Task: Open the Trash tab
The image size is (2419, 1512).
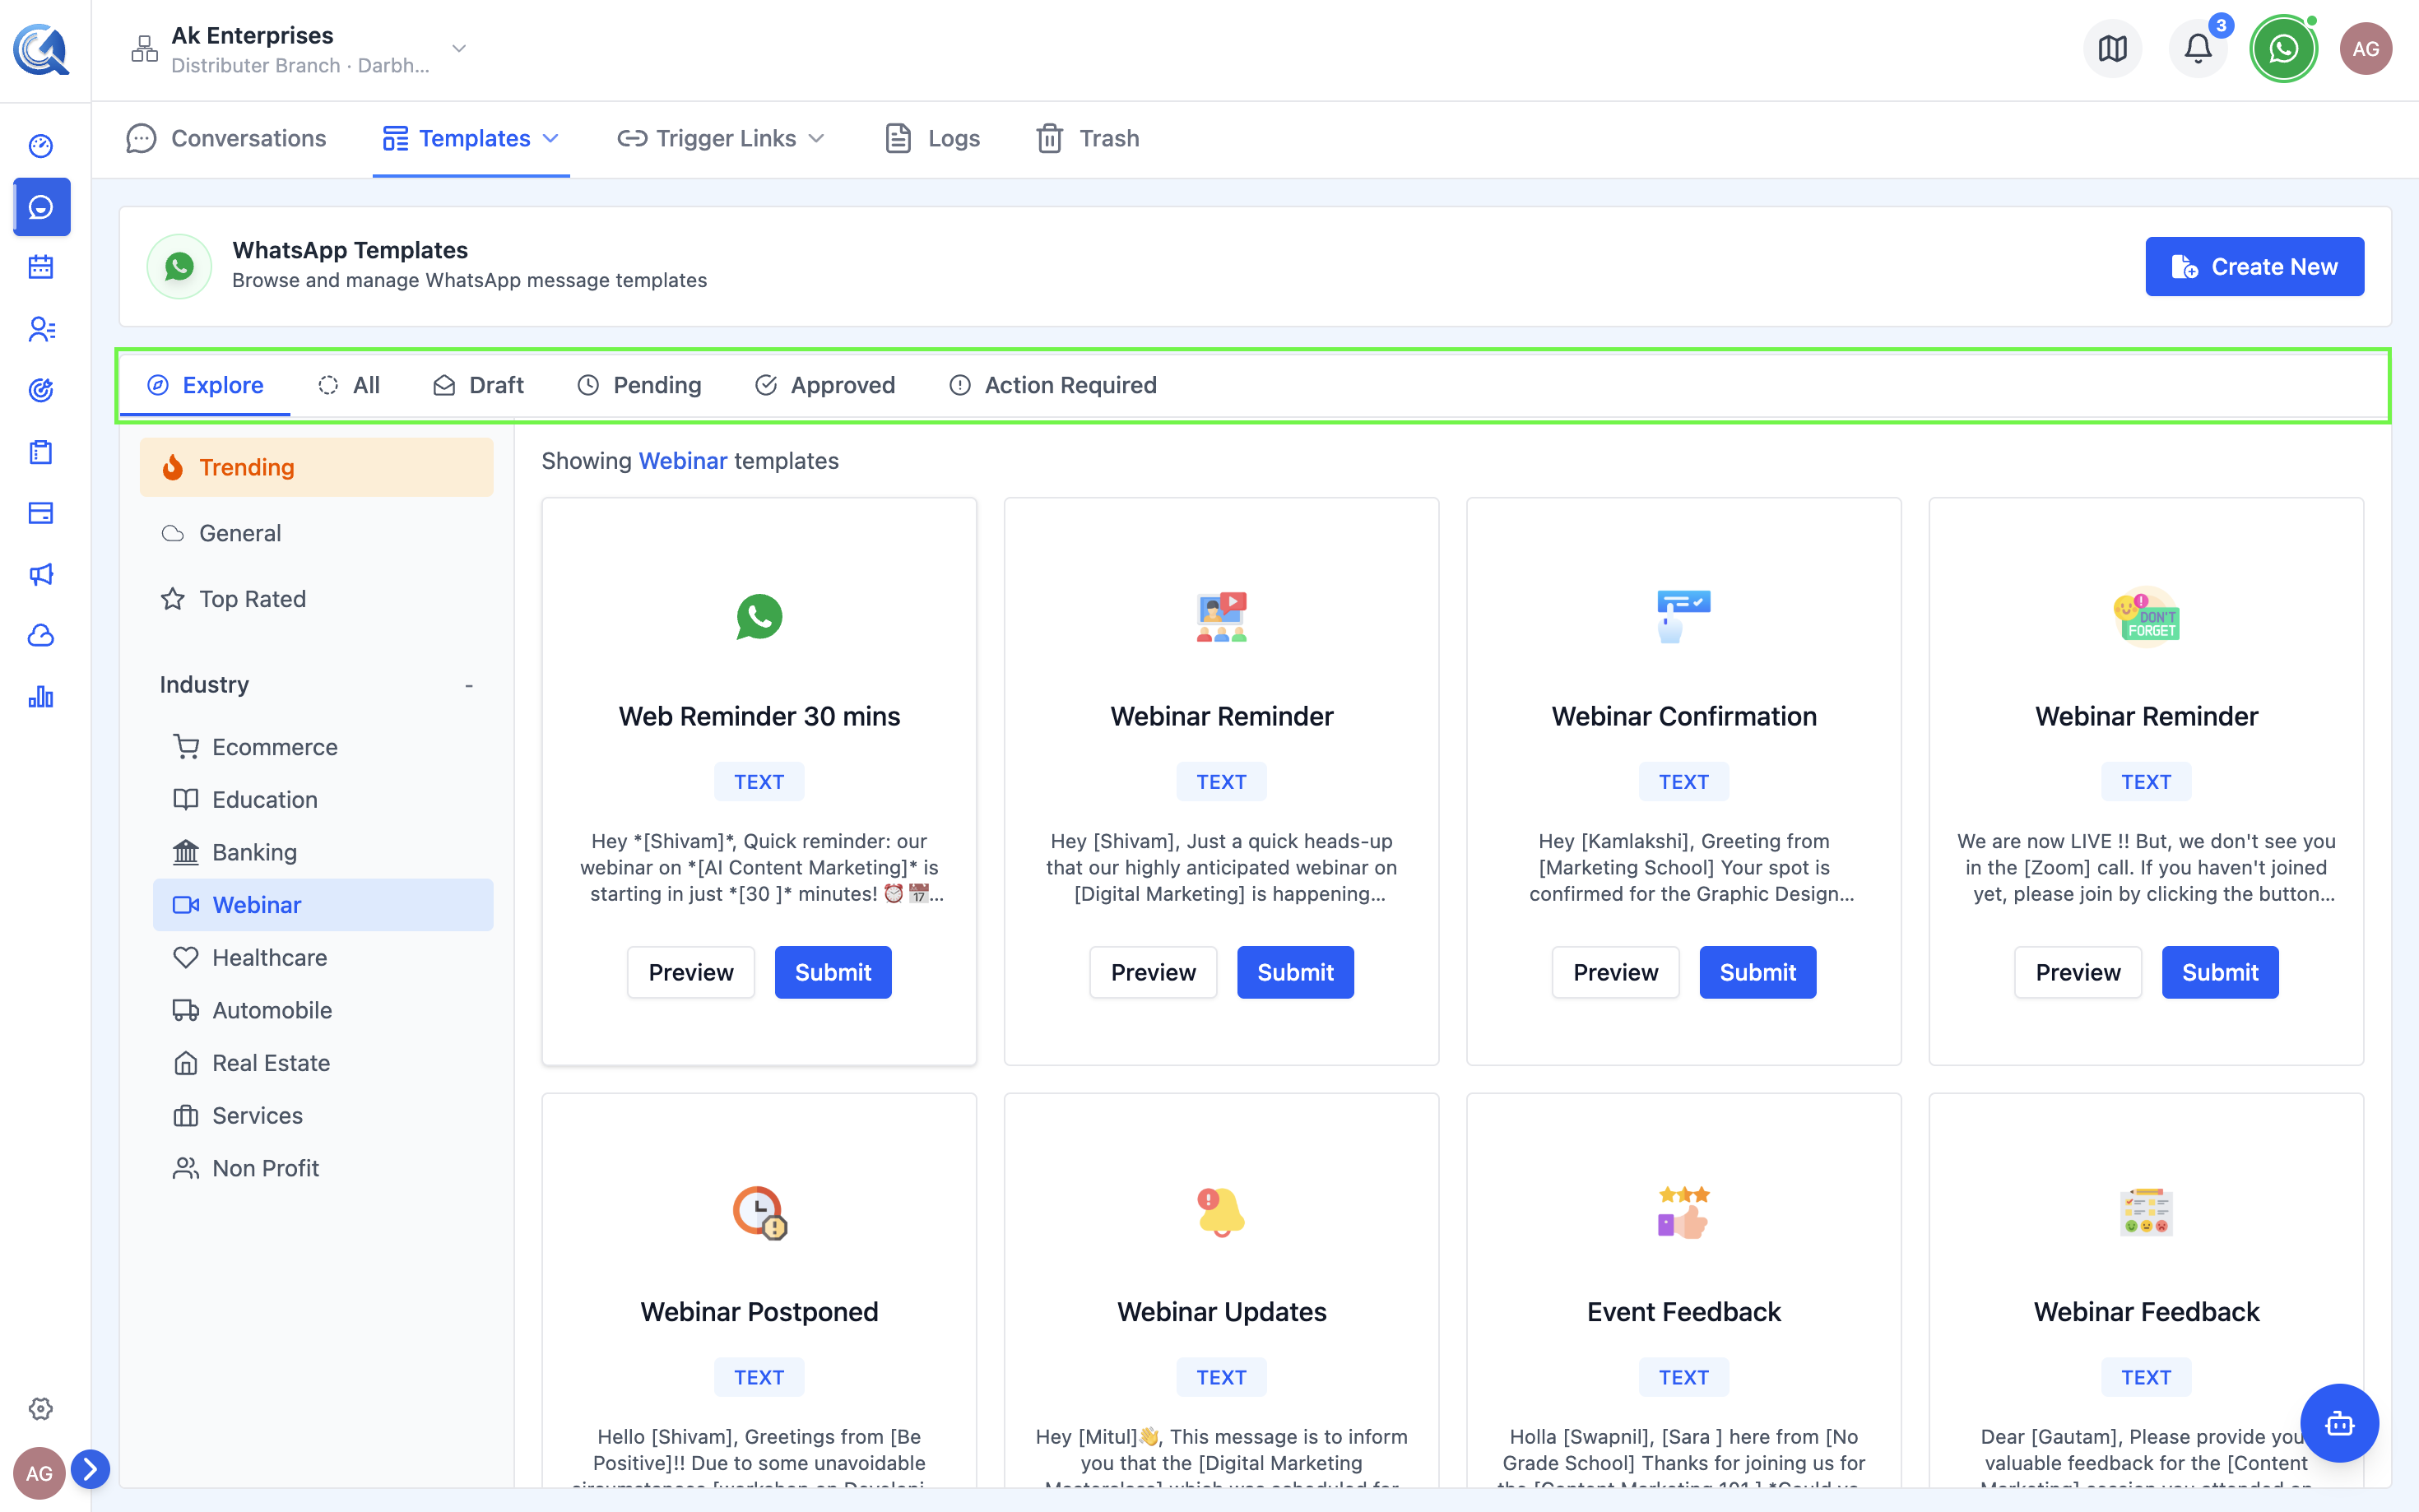Action: (x=1088, y=138)
